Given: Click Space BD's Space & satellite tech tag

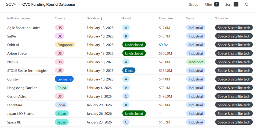Looking at the screenshot, I should pos(234,122).
